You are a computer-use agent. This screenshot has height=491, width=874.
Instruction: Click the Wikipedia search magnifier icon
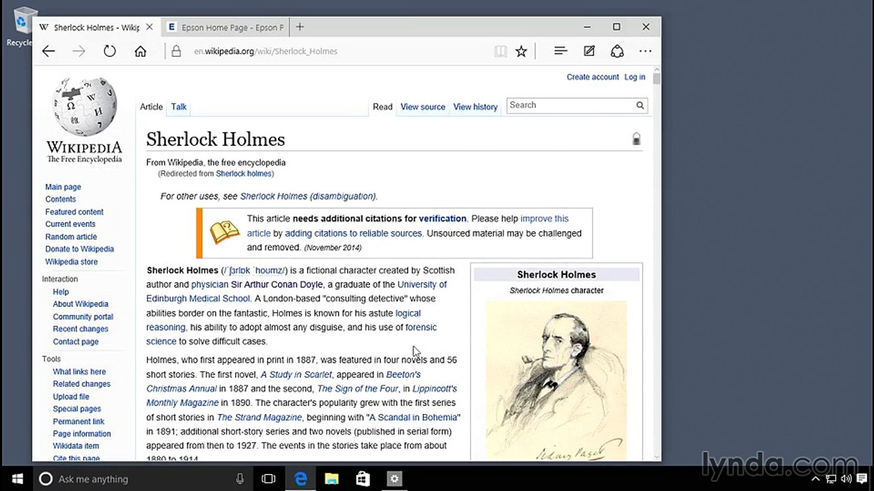[640, 105]
